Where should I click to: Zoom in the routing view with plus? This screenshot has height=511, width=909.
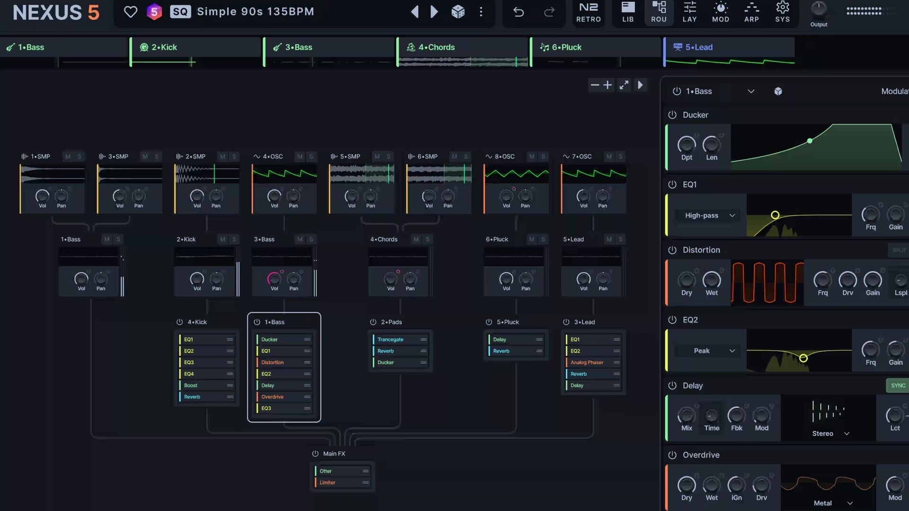coord(608,85)
